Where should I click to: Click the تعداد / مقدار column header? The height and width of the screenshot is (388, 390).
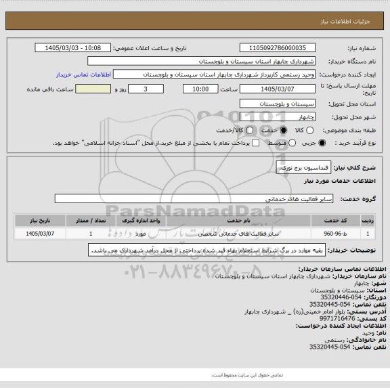pyautogui.click(x=91, y=221)
